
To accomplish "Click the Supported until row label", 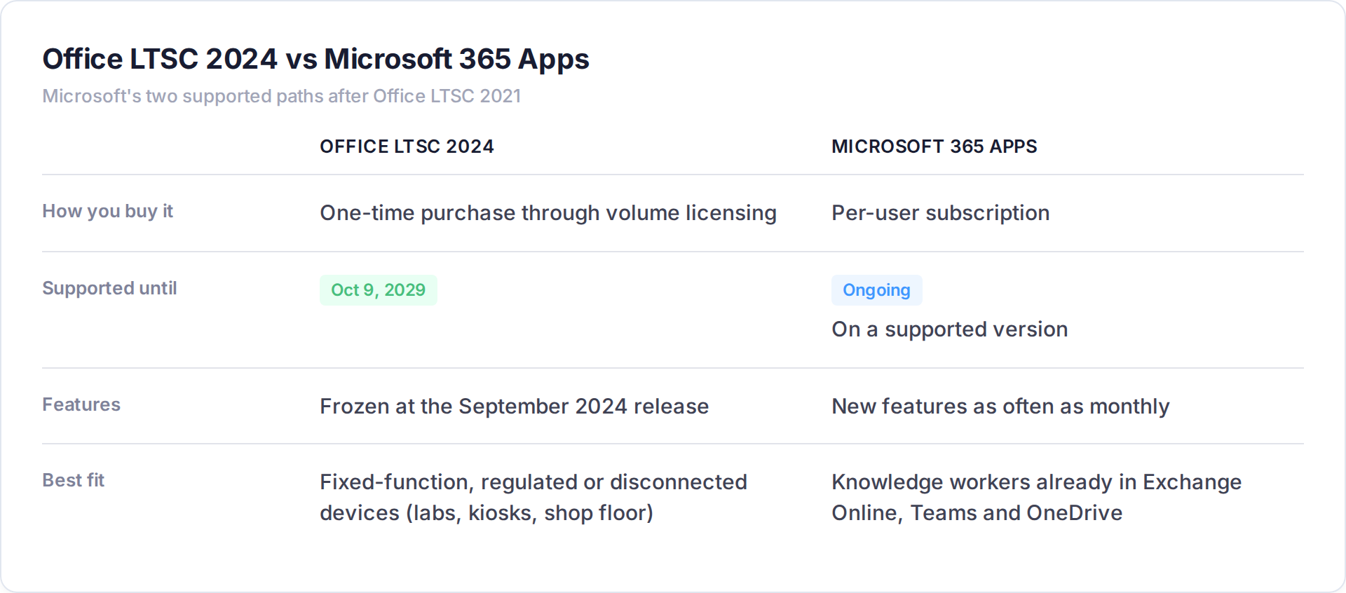I will point(109,288).
